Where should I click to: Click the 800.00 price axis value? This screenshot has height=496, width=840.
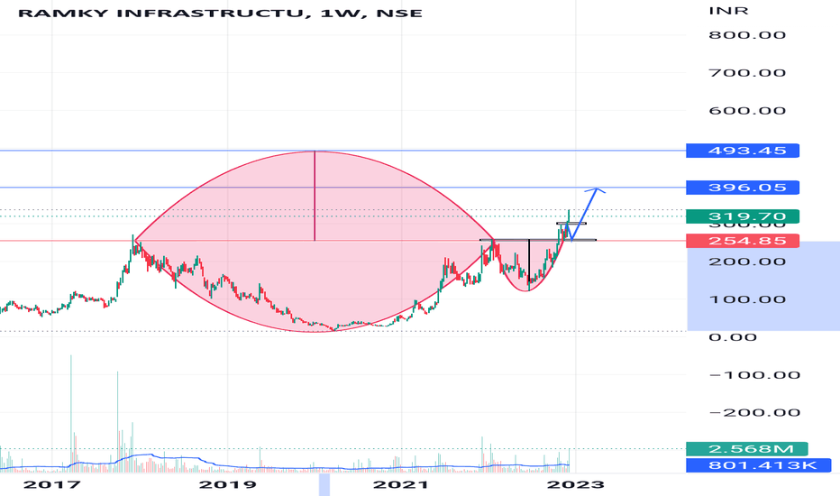click(x=747, y=35)
